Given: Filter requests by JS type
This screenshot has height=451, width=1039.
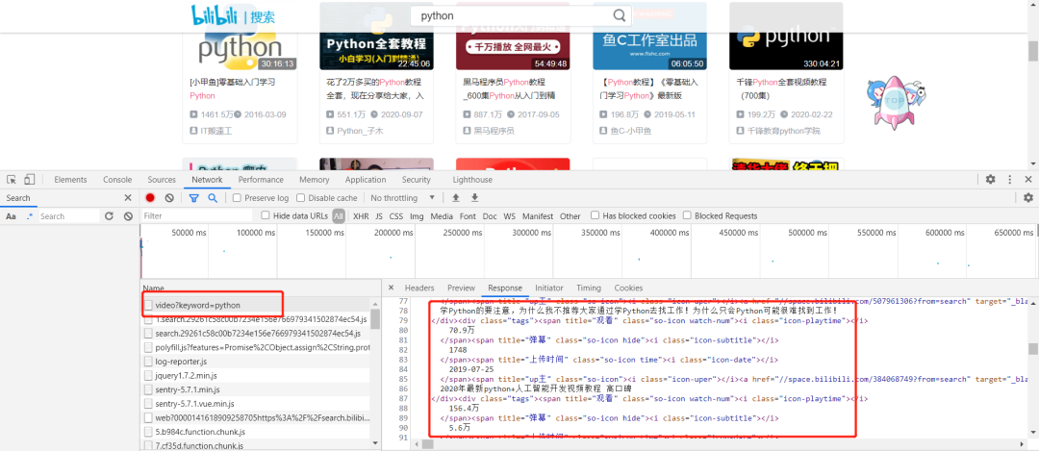Looking at the screenshot, I should 379,216.
